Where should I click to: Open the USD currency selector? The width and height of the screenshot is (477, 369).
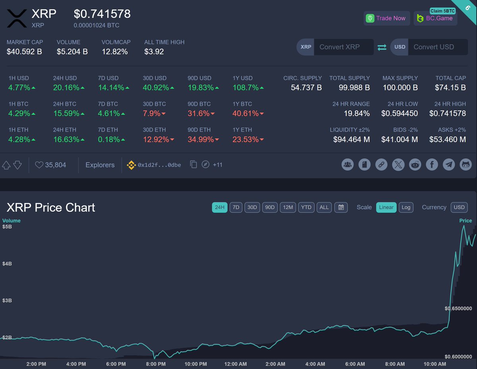click(x=459, y=207)
